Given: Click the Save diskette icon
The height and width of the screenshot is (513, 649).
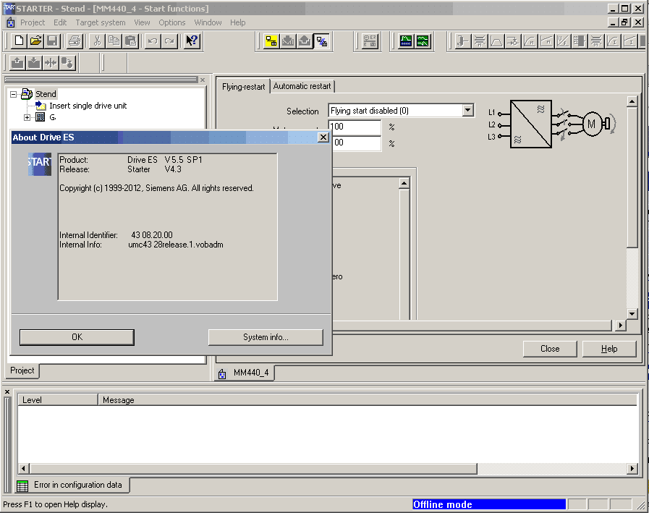Looking at the screenshot, I should [x=53, y=41].
